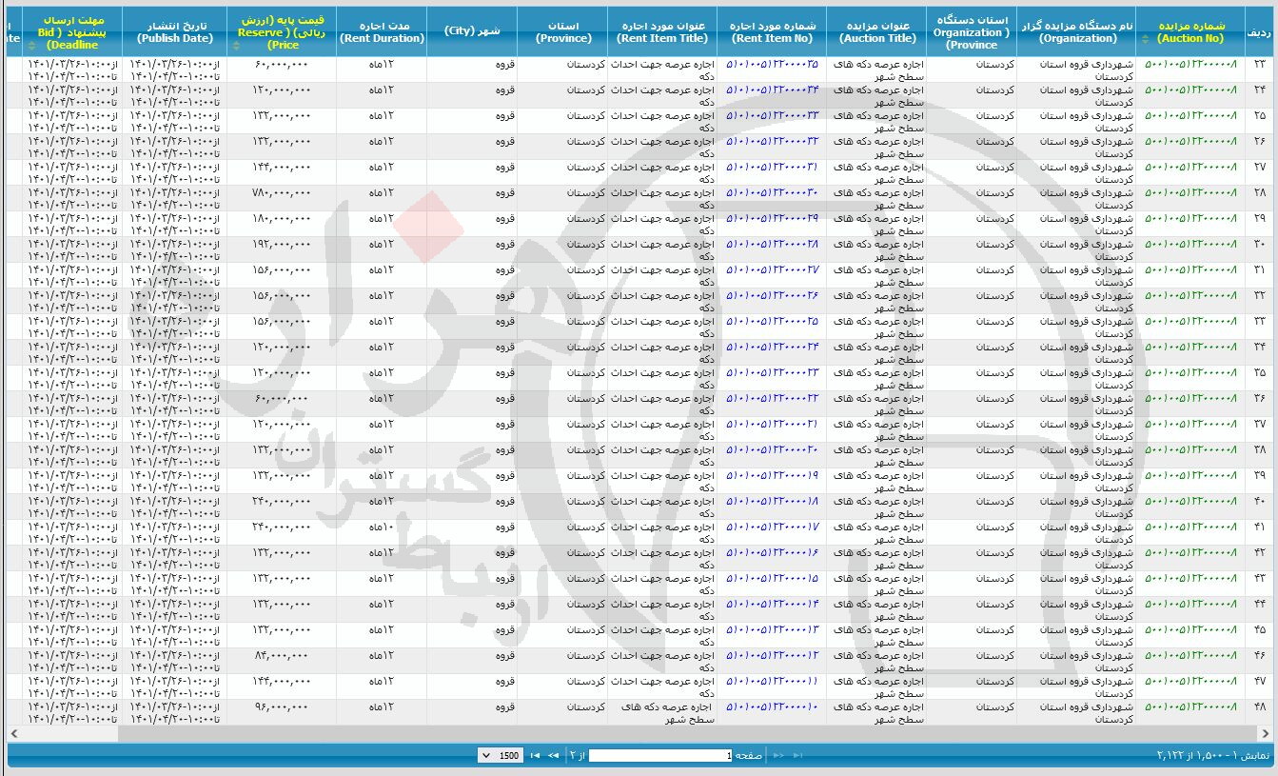Image resolution: width=1278 pixels, height=776 pixels.
Task: Click the ردیف row-number column header
Action: pos(1258,31)
